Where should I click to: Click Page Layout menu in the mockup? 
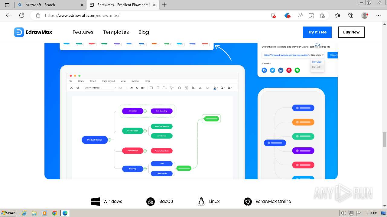[x=109, y=81]
